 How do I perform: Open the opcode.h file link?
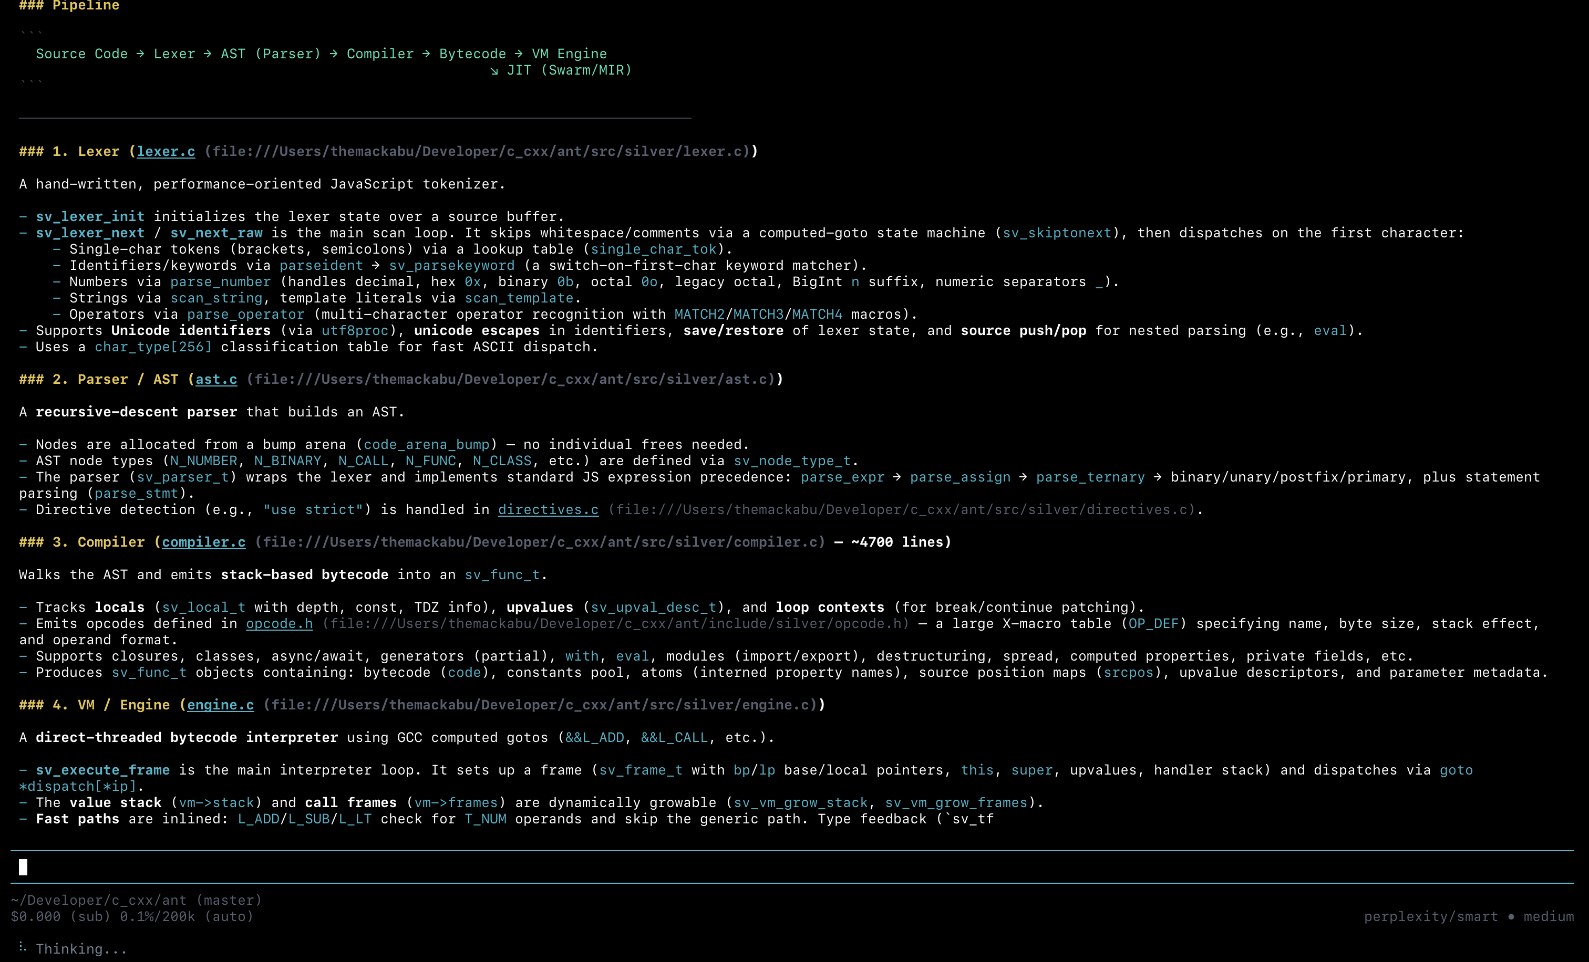point(278,624)
